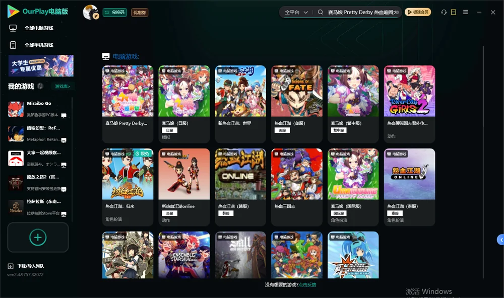Open Miraibo Go from my games
This screenshot has width=504, height=298.
[38, 109]
